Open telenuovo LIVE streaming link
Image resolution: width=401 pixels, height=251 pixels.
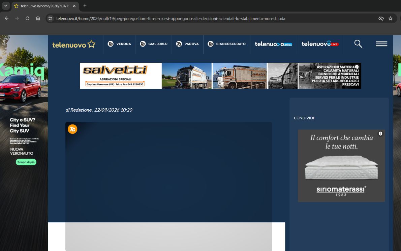pyautogui.click(x=320, y=44)
